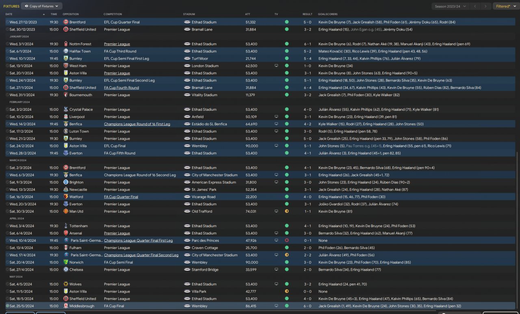Click the stadium icon beside Old Trafford

[187, 211]
